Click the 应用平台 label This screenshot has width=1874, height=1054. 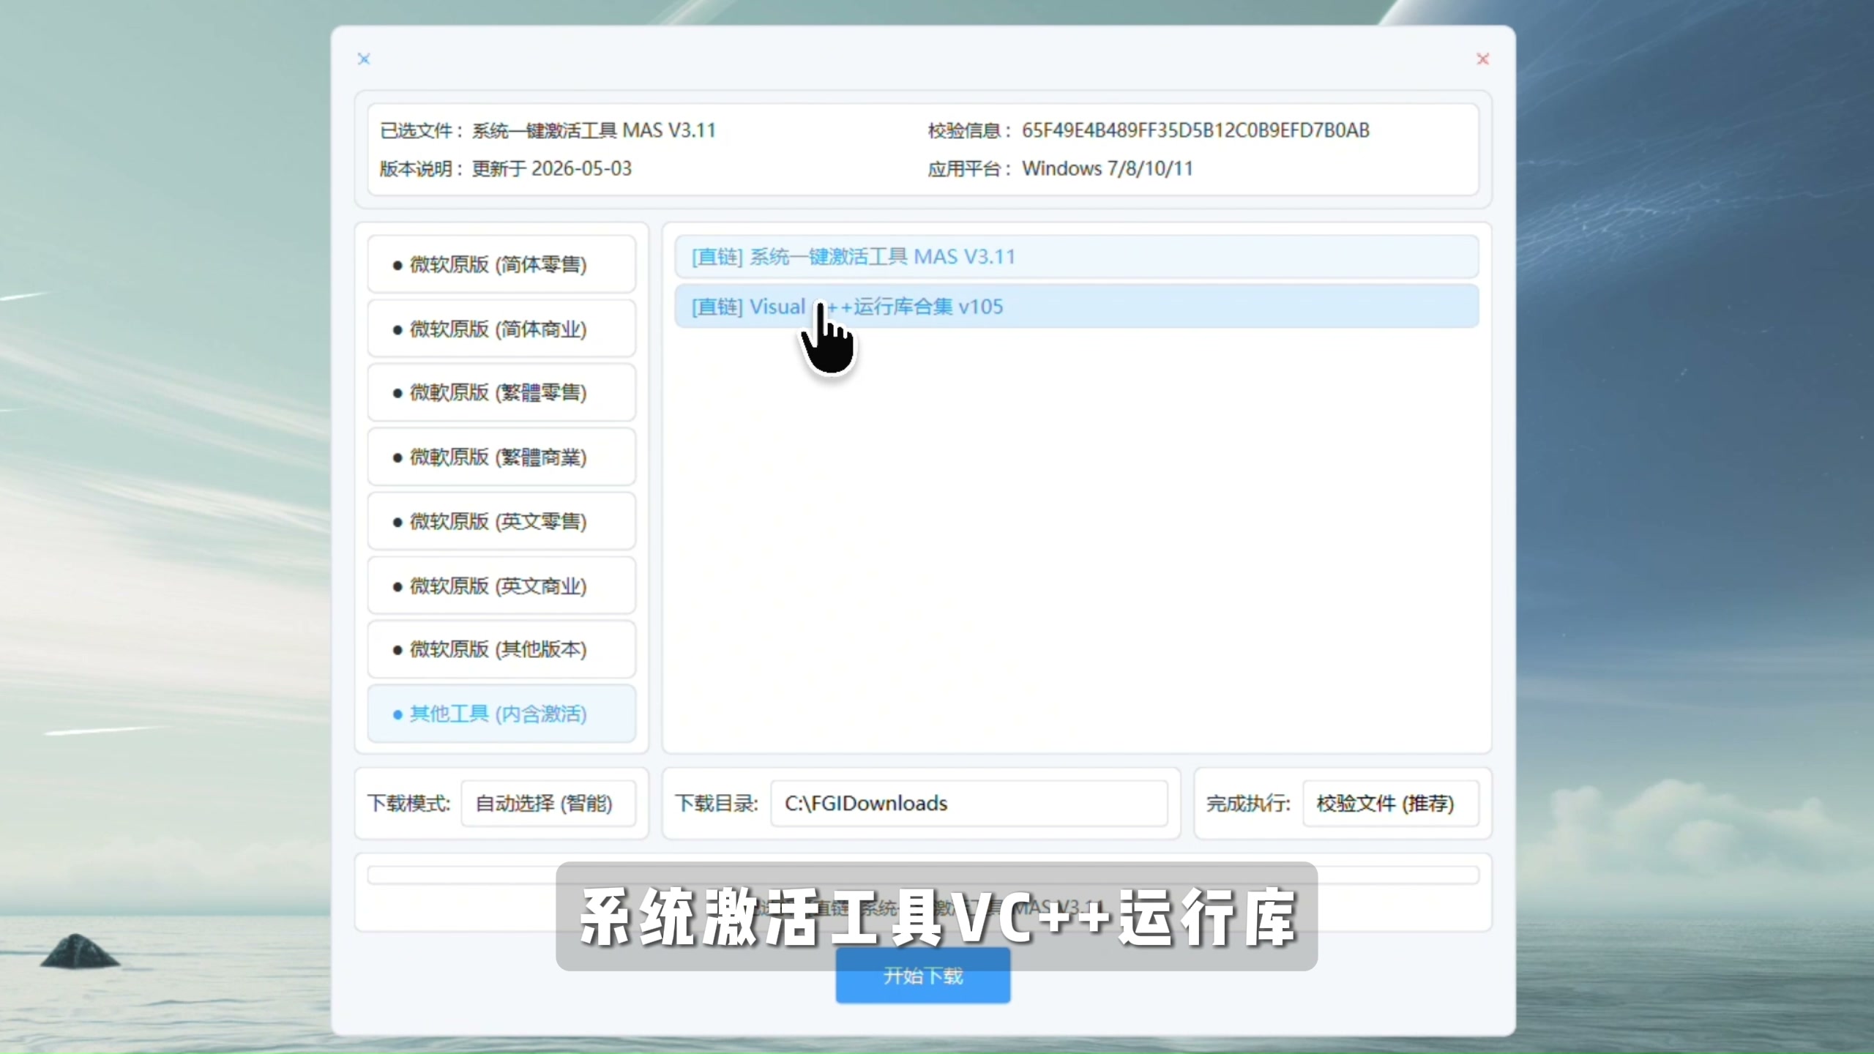pos(970,168)
